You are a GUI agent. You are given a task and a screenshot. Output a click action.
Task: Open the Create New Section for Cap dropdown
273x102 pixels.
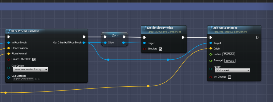click(x=30, y=69)
